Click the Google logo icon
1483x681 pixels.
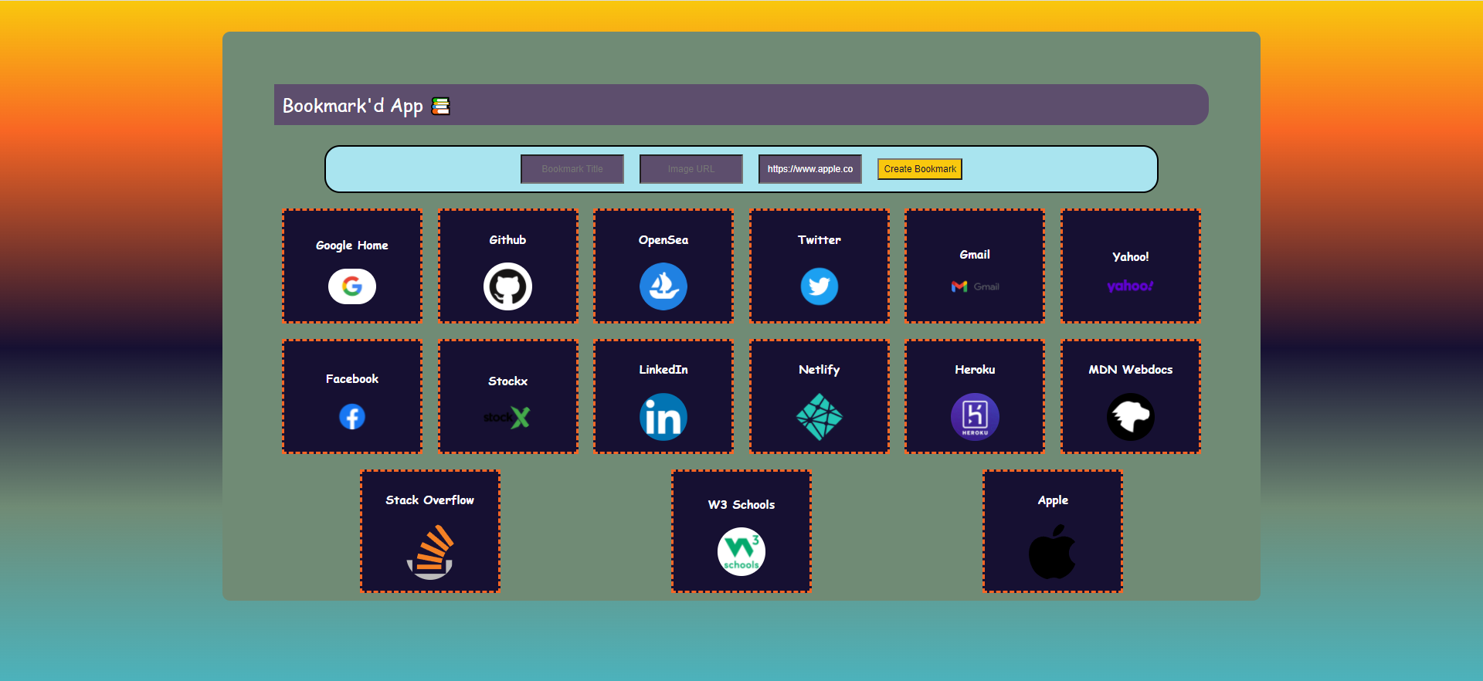[352, 286]
